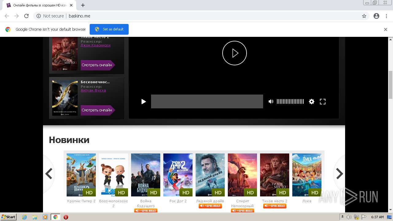Click the Кролик Питер 2 title text
The width and height of the screenshot is (393, 221).
(x=81, y=201)
